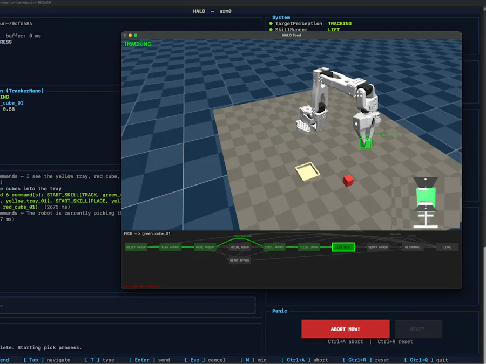Image resolution: width=486 pixels, height=364 pixels.
Task: Select the highlighted LIFT OBJ stage
Action: (x=344, y=246)
